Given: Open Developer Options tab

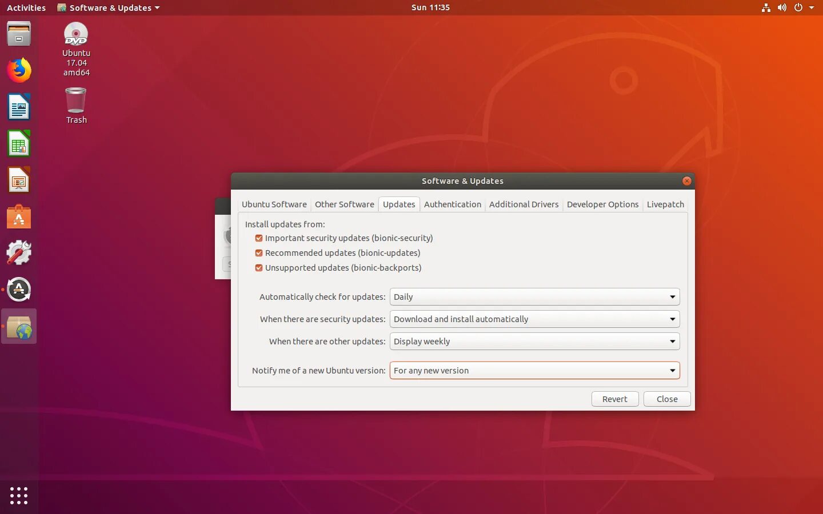Looking at the screenshot, I should (603, 204).
